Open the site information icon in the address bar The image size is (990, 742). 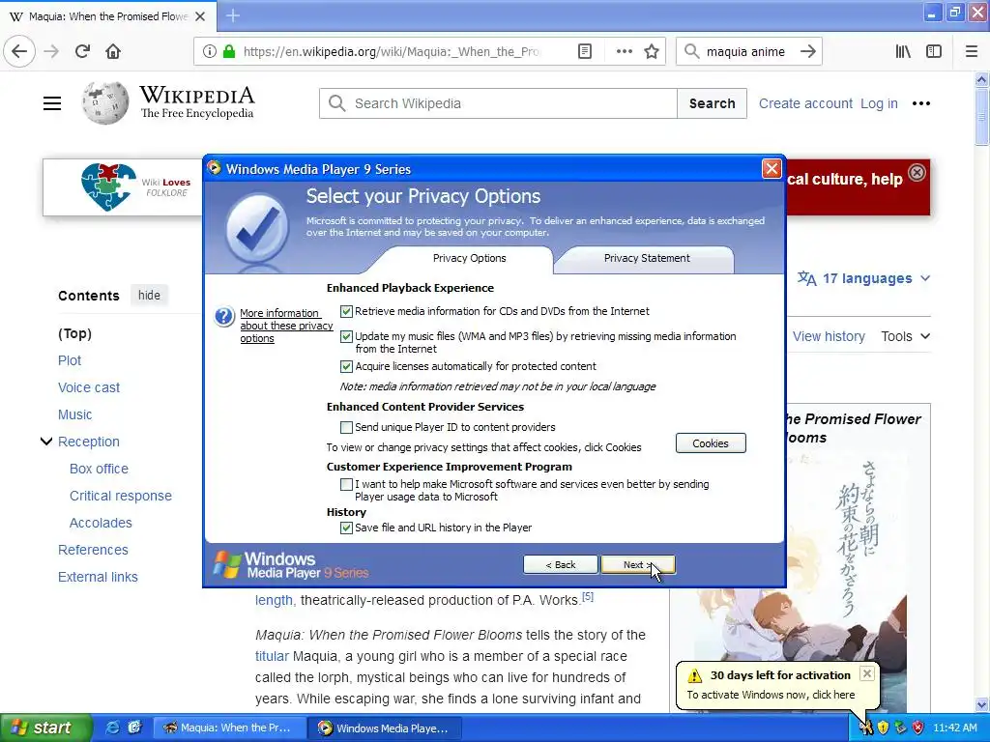[x=210, y=52]
